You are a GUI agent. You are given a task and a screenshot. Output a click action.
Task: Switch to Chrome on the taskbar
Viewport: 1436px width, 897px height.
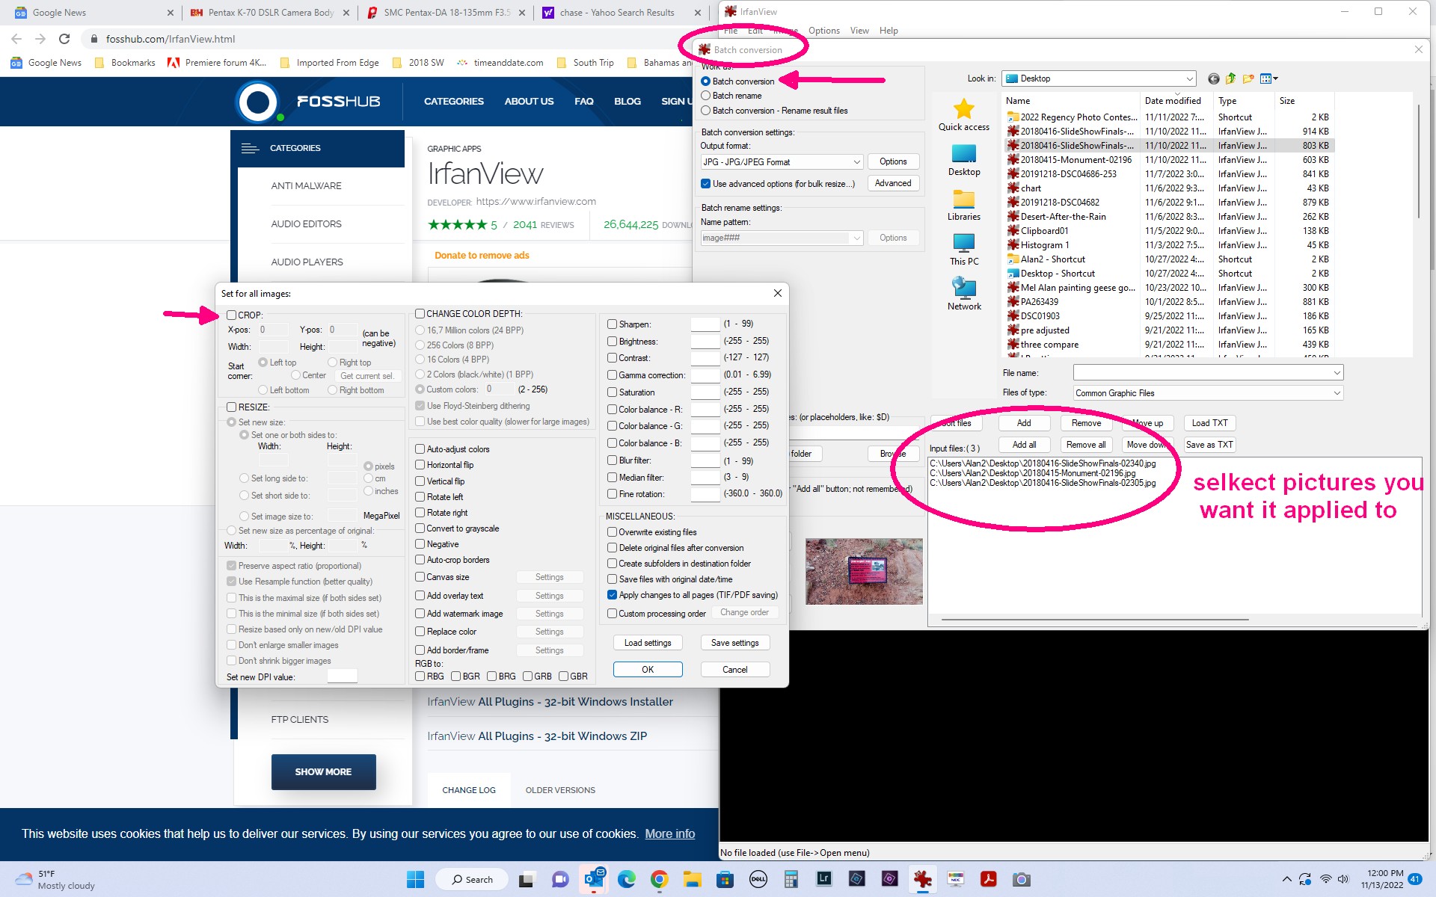(659, 879)
